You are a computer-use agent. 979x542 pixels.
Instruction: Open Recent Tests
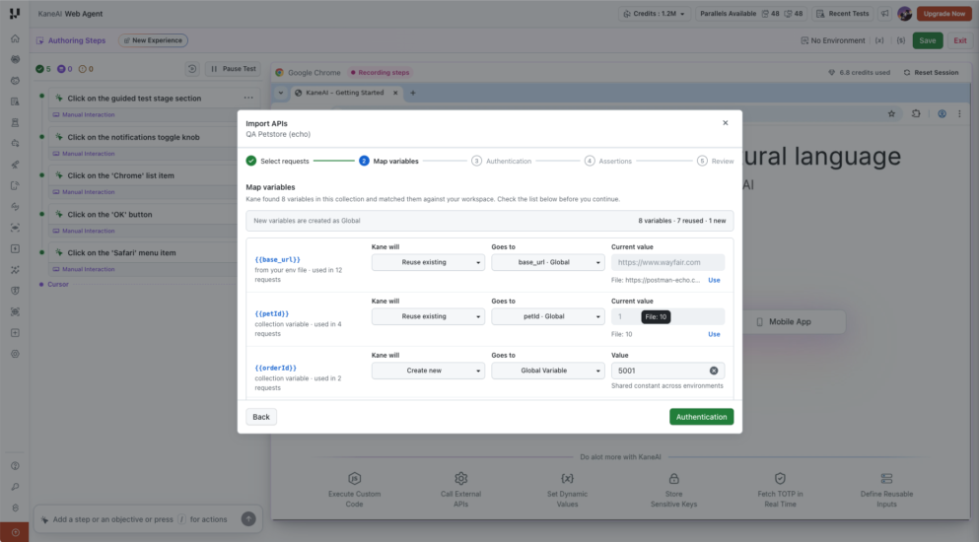(x=842, y=13)
